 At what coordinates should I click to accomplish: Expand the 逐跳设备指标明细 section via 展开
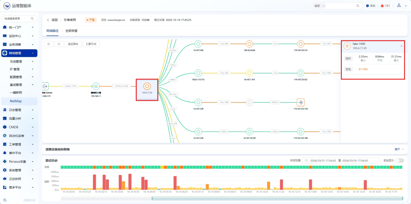tap(399, 149)
